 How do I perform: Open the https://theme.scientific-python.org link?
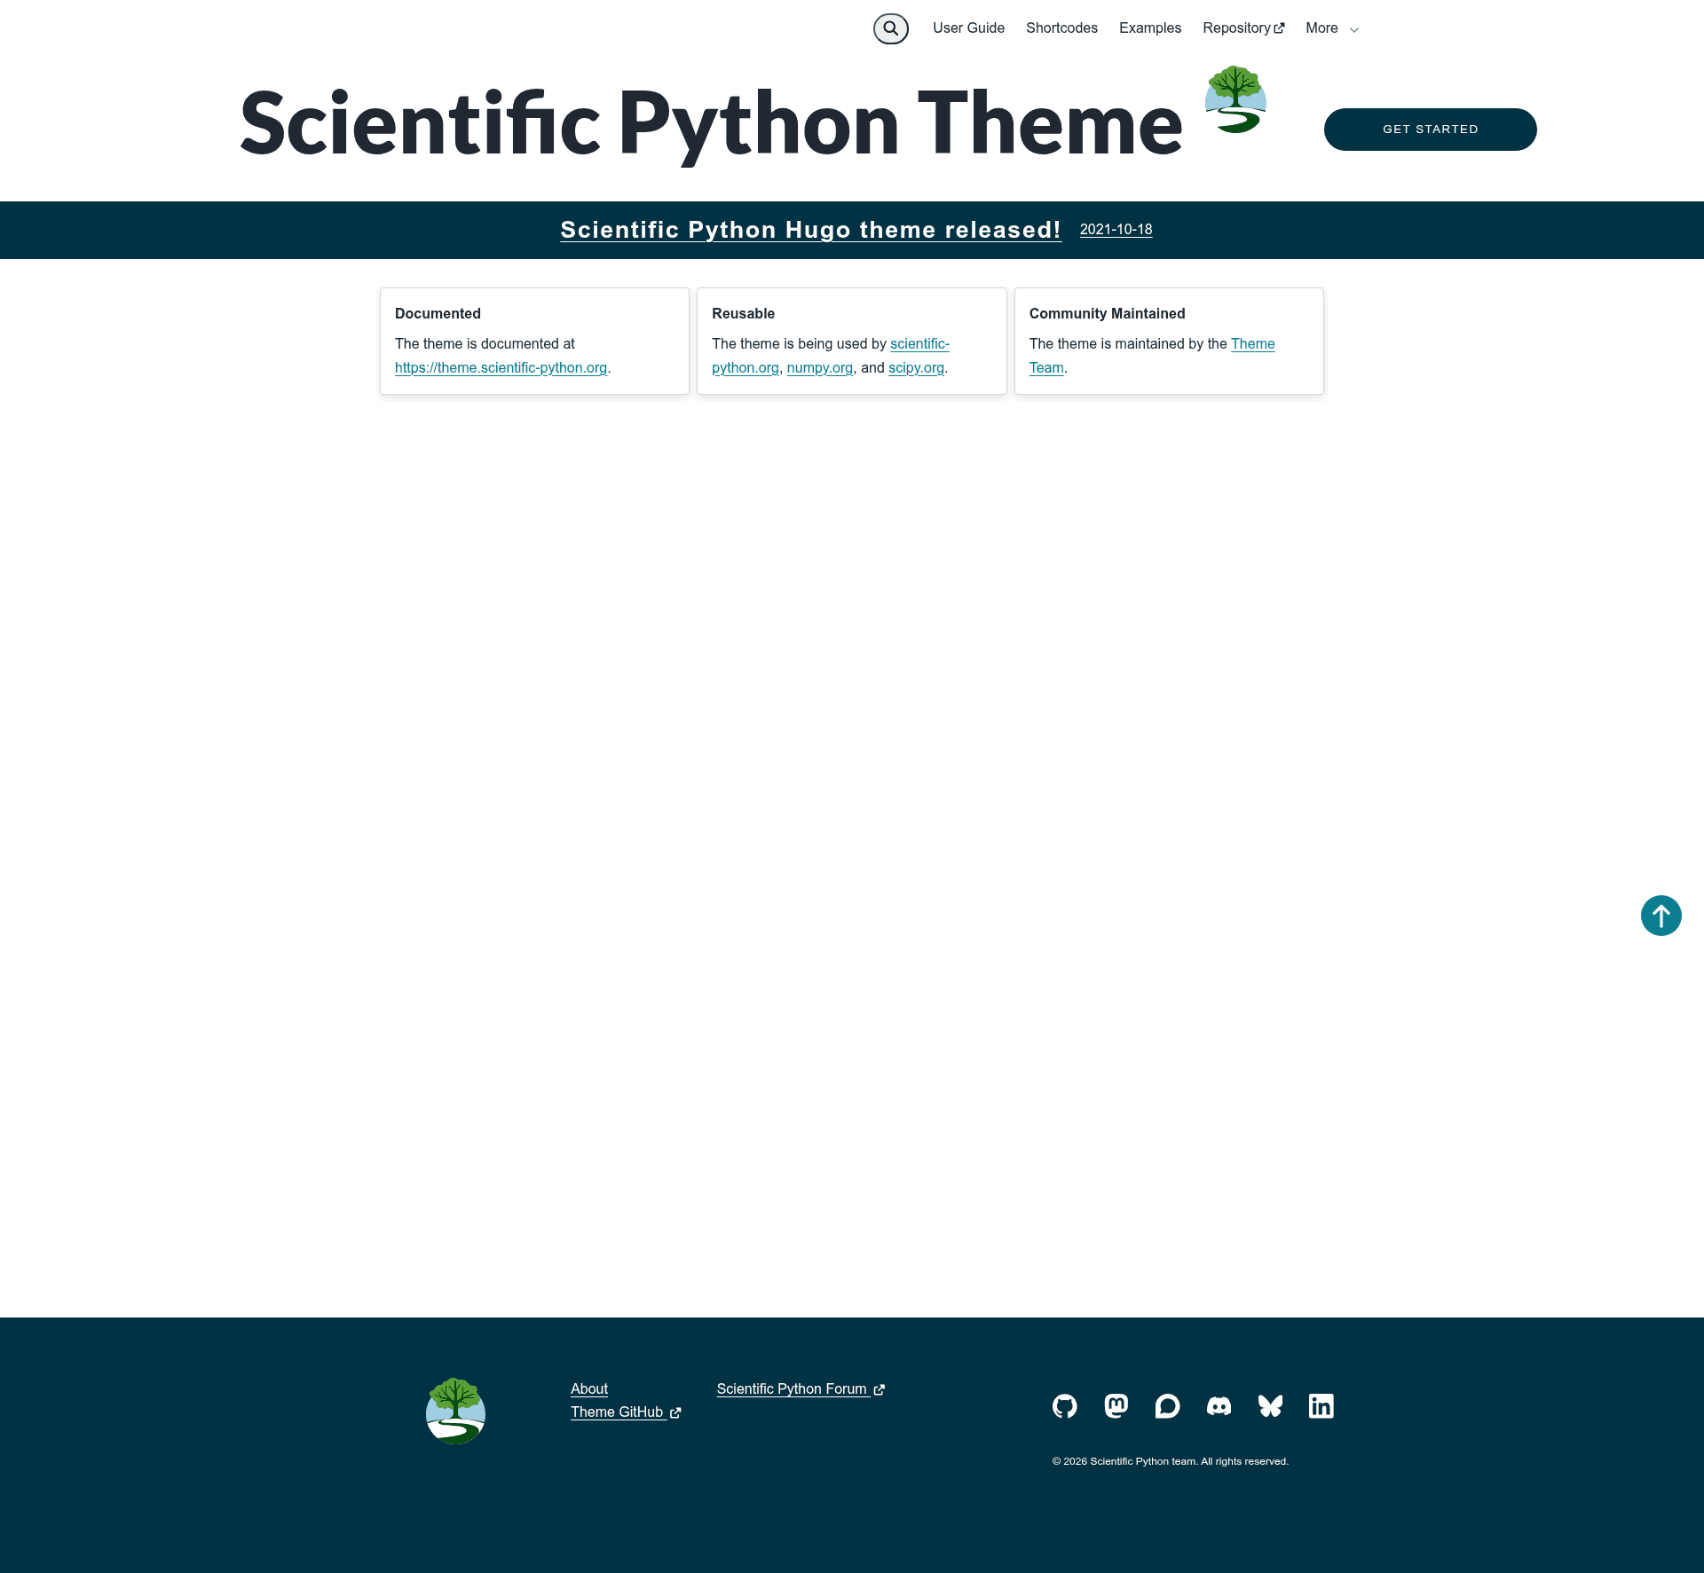point(501,367)
